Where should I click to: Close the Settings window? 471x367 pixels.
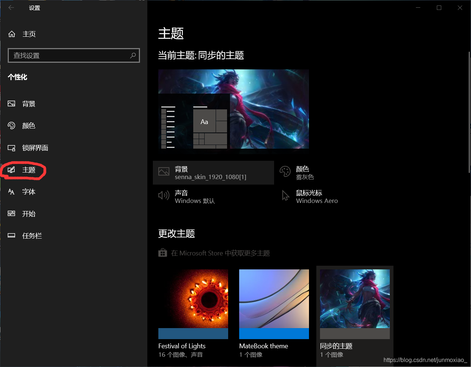point(460,8)
